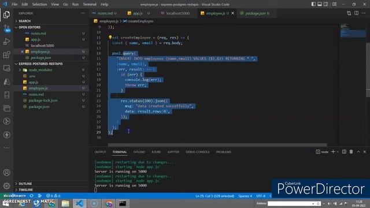Viewport: 370px width, 208px height.
Task: Close the employee.js editor tab
Action: (232, 13)
